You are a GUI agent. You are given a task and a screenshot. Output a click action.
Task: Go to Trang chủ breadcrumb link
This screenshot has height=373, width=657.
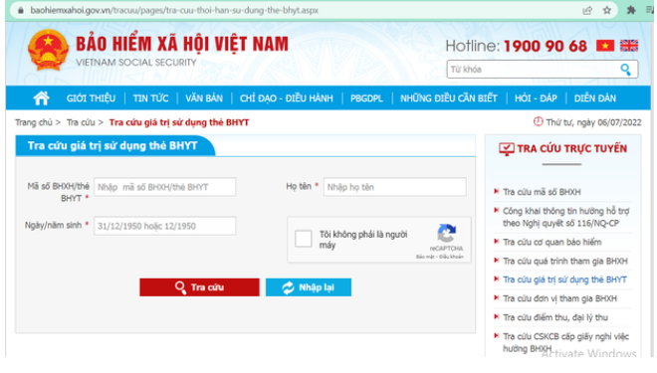coord(34,122)
